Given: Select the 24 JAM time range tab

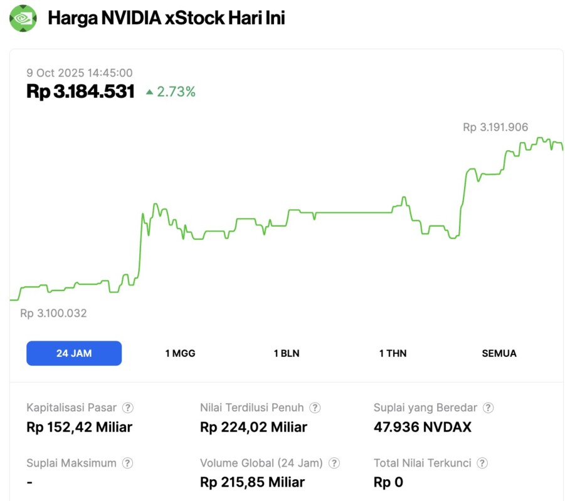Looking at the screenshot, I should tap(74, 353).
